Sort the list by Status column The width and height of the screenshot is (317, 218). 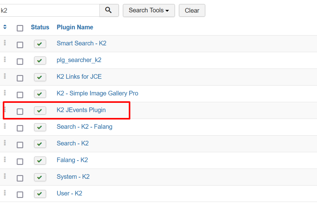(x=40, y=27)
